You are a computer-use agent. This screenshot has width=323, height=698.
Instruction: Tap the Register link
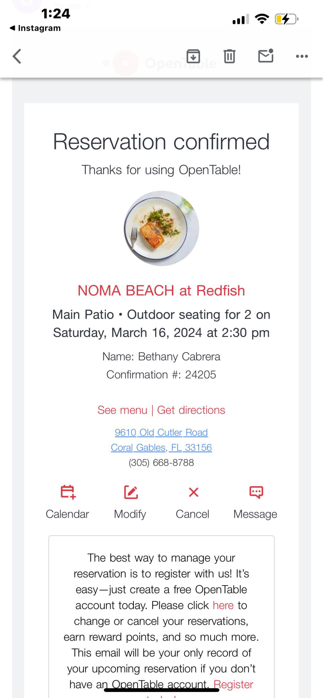tap(233, 684)
